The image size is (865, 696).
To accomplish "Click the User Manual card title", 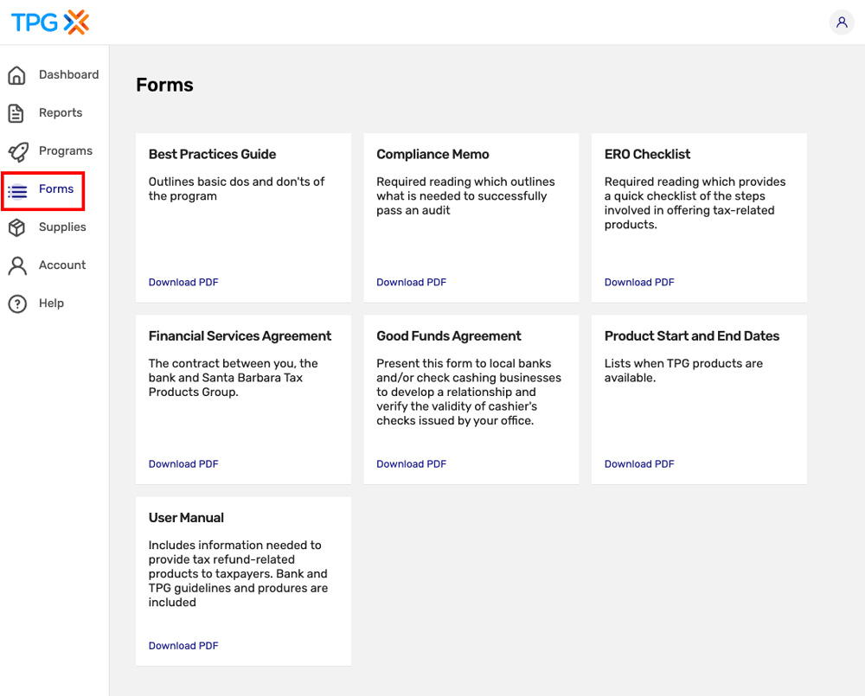I will (186, 517).
